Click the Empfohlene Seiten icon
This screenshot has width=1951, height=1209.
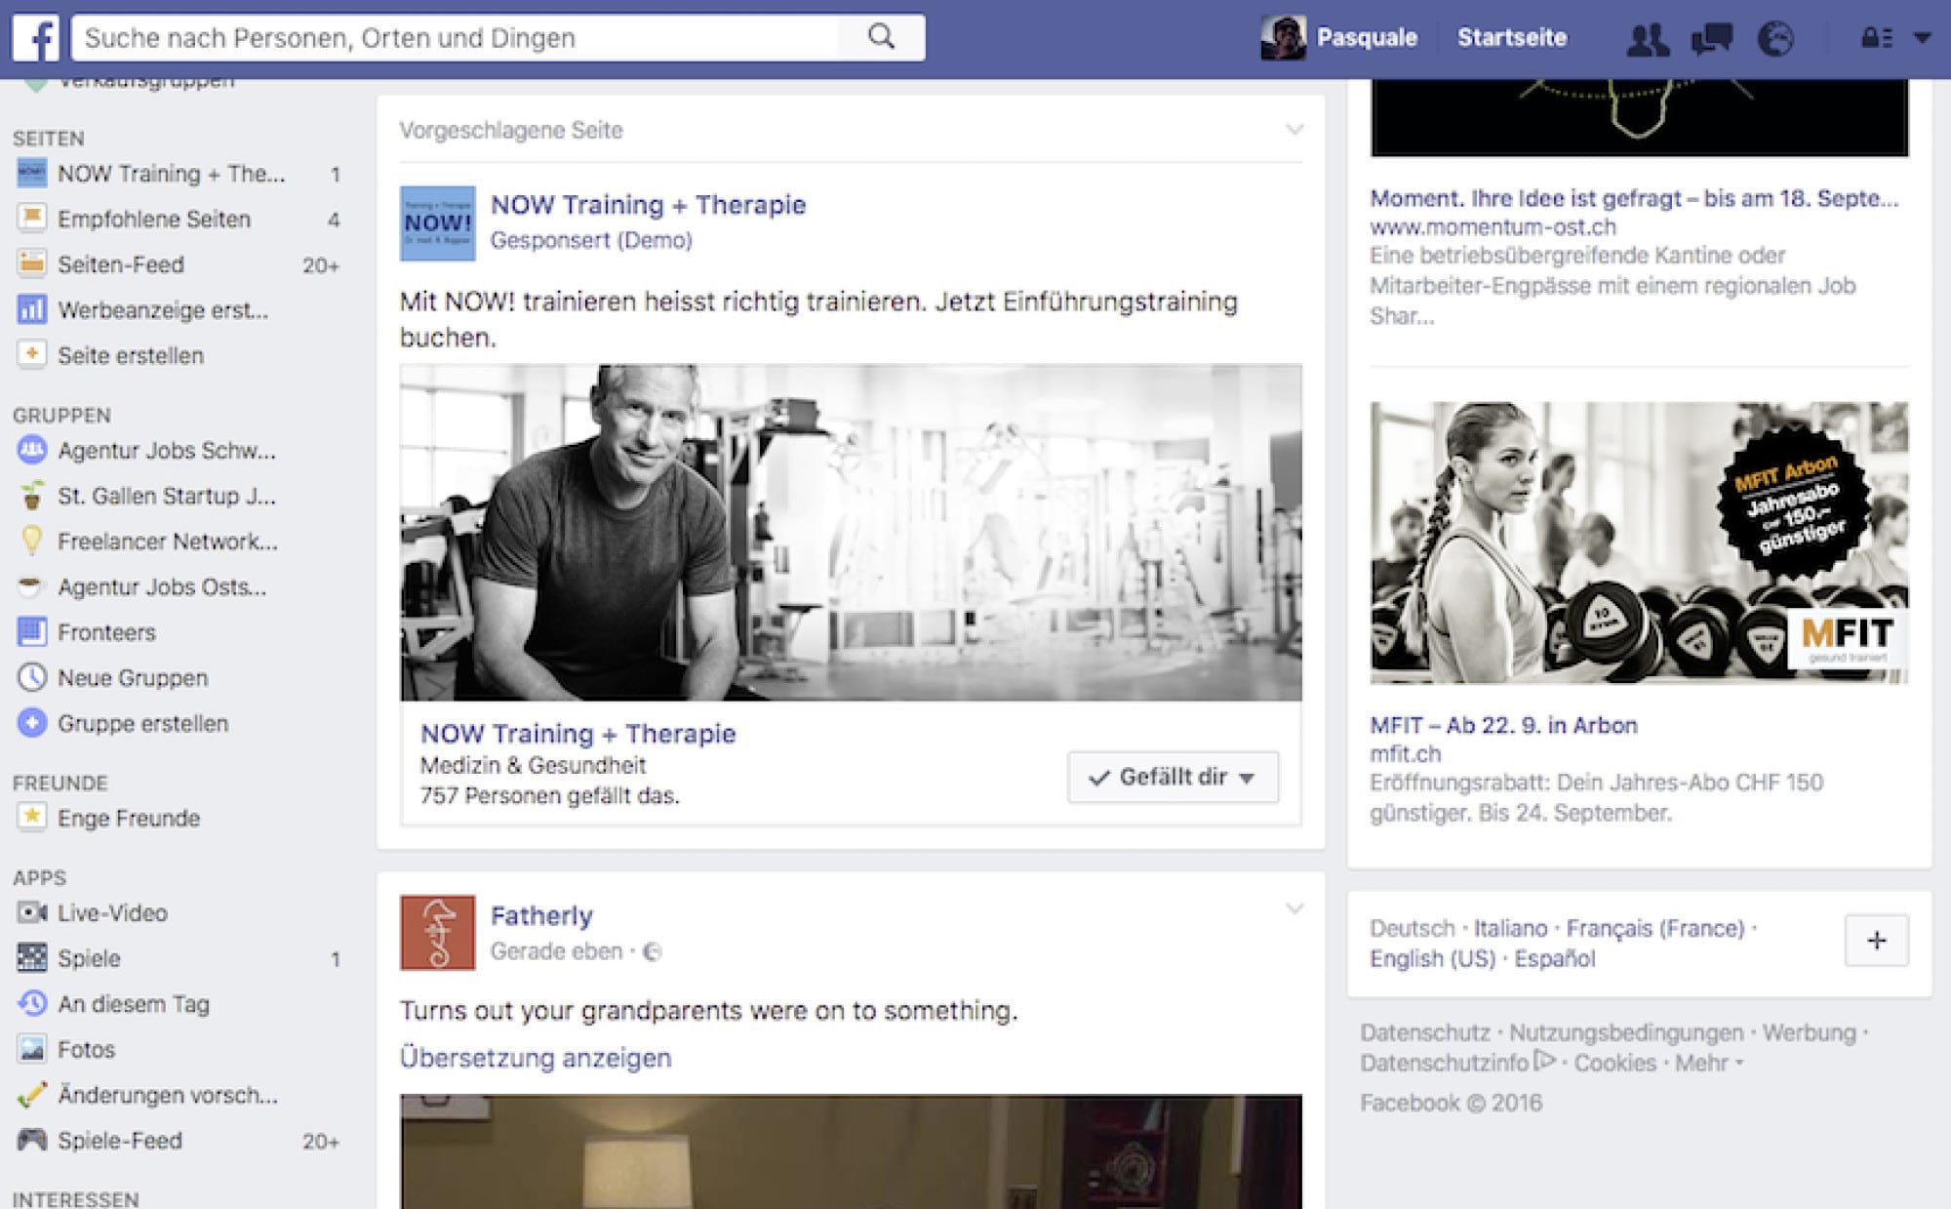point(31,219)
